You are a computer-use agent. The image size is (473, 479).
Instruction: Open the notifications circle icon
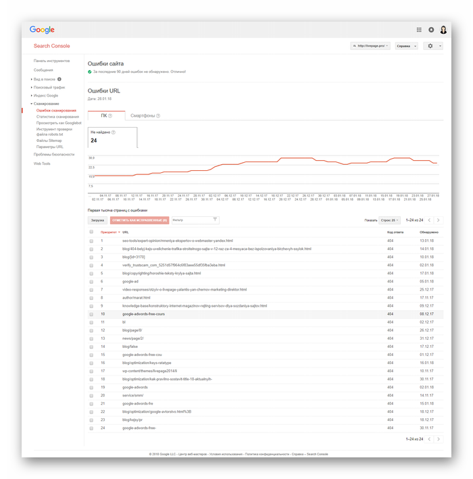tap(431, 30)
